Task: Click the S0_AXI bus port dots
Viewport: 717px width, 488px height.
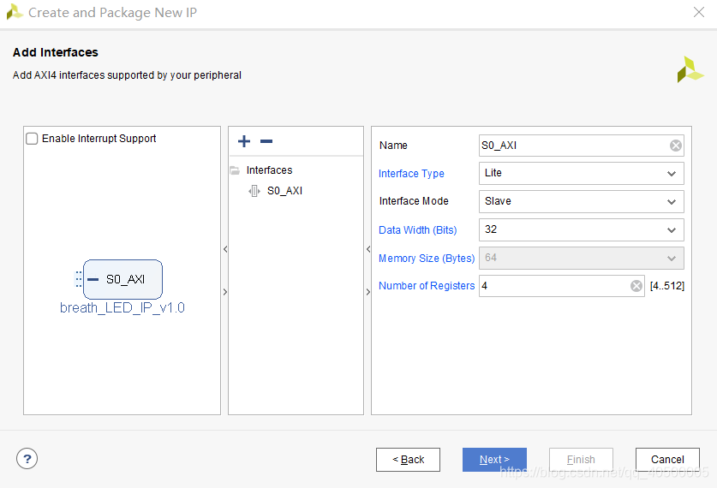Action: click(79, 279)
